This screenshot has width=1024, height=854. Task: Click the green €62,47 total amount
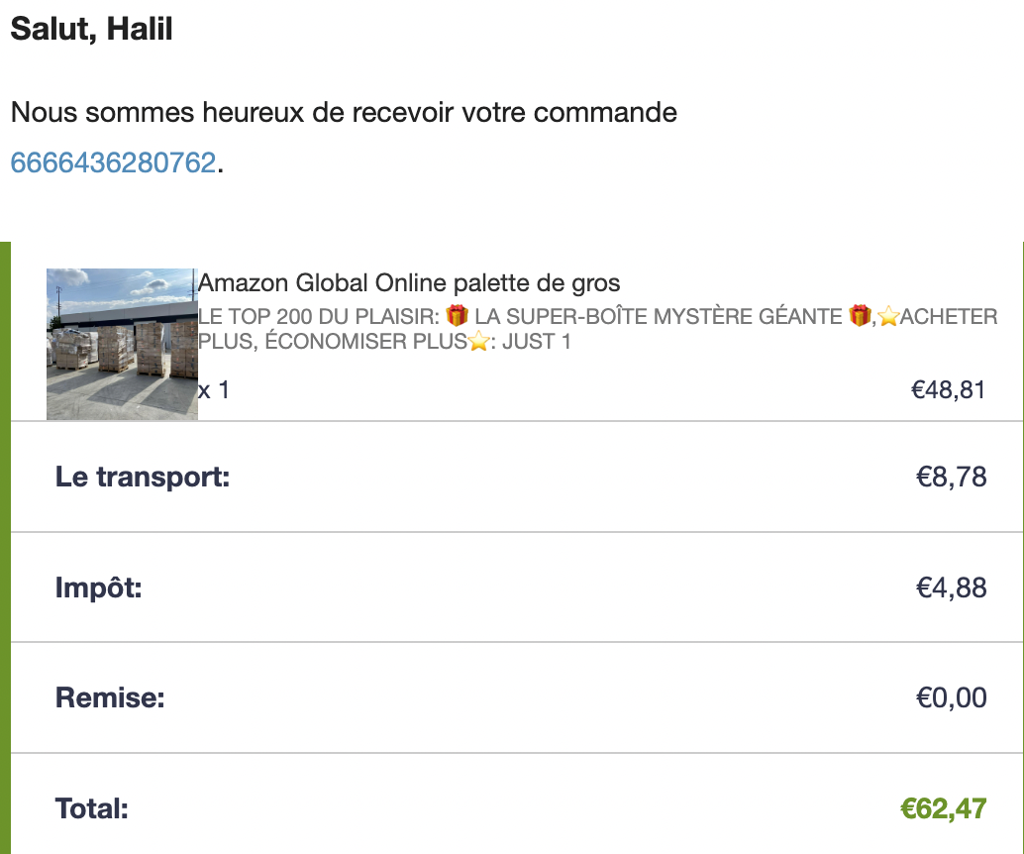[943, 809]
